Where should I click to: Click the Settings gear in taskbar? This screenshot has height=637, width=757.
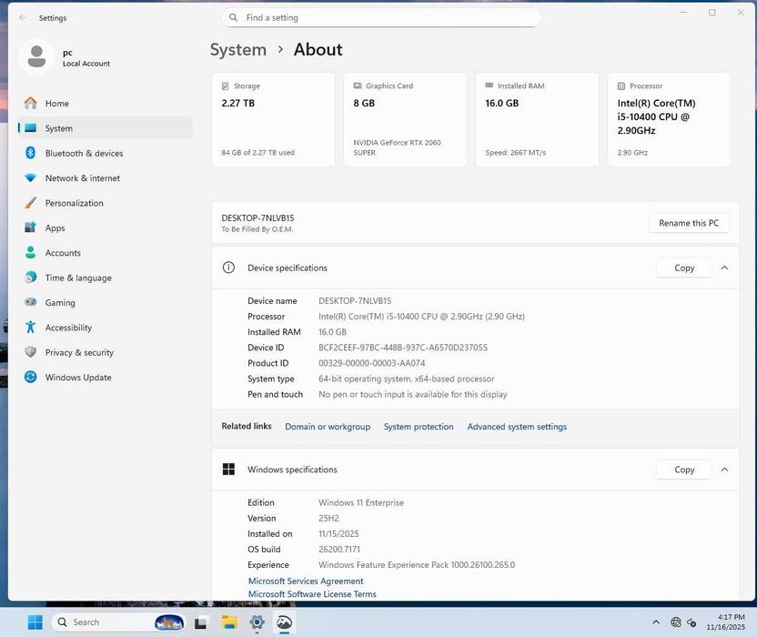257,623
